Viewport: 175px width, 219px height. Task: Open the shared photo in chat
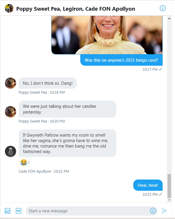tap(107, 35)
